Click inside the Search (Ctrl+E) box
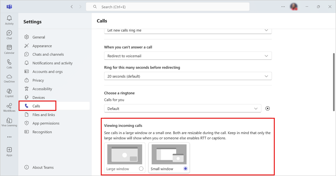The height and width of the screenshot is (176, 336). click(x=168, y=7)
